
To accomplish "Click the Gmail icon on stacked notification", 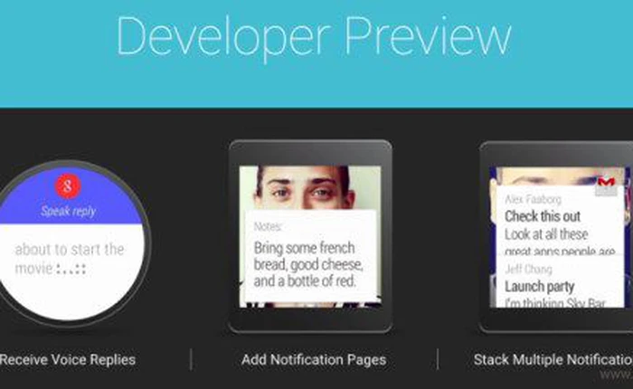I will (606, 183).
